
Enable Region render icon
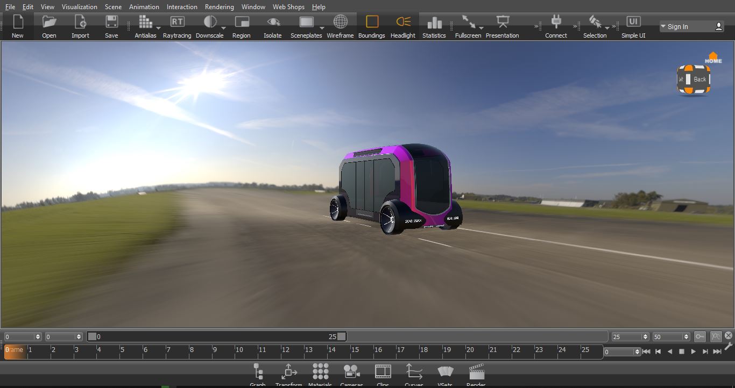click(242, 22)
